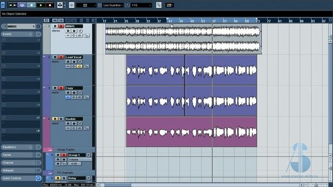Click the Go to Previous Marker transport button
This screenshot has width=333, height=187.
tap(10, 5)
